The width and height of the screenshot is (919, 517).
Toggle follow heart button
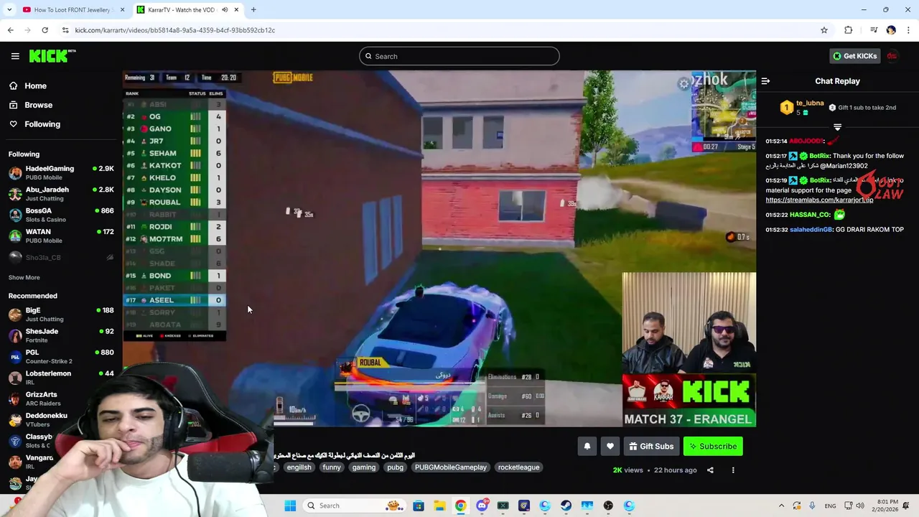[x=610, y=446]
